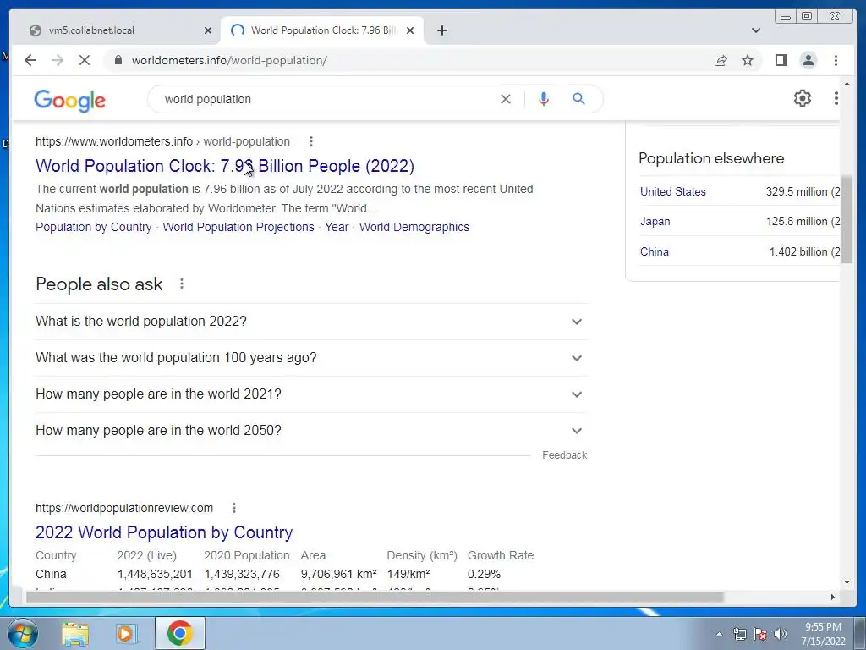Screen dimensions: 866x650
Task: Open 2022 World Population by Country link
Action: (164, 532)
